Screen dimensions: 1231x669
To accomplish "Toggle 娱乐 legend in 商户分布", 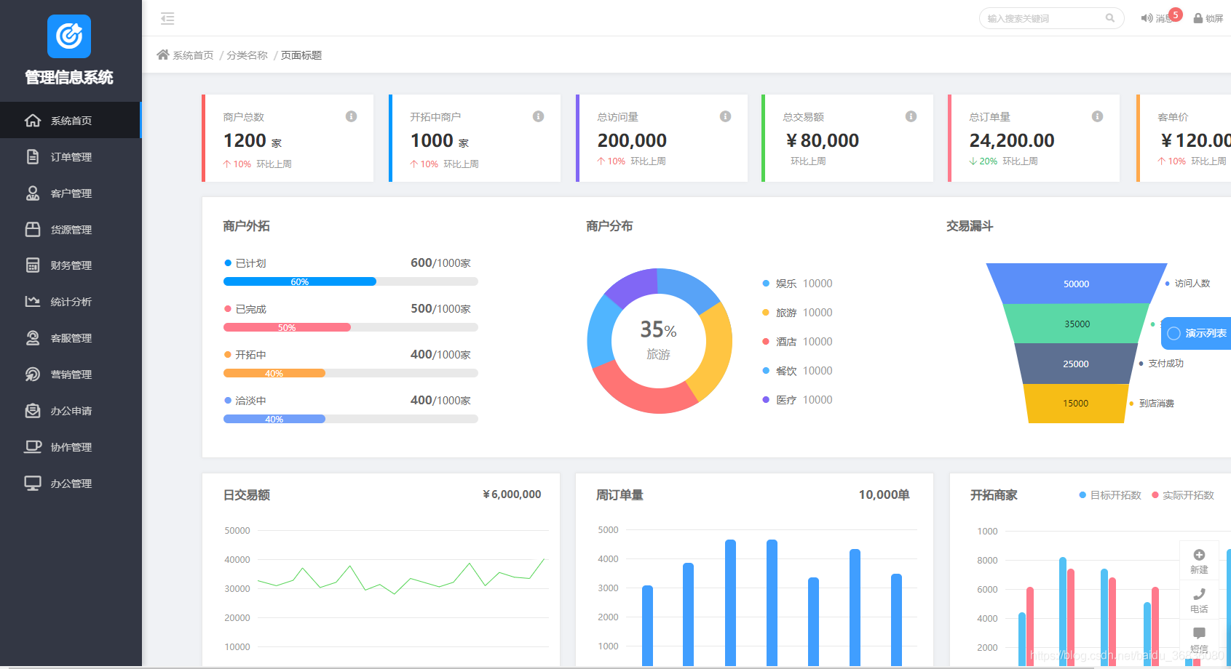I will coord(797,284).
